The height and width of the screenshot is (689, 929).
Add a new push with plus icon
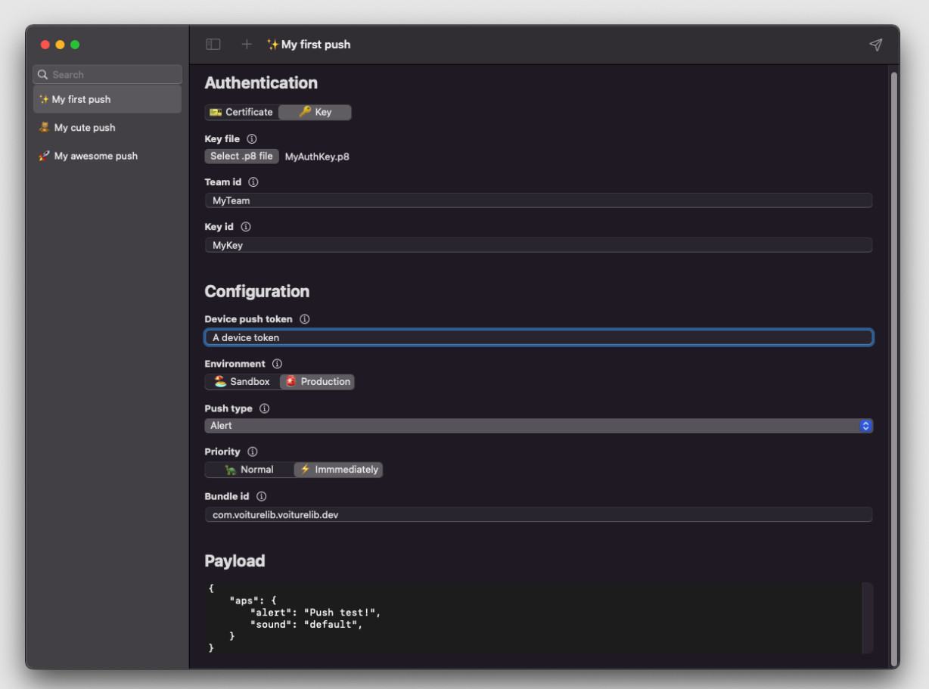247,45
